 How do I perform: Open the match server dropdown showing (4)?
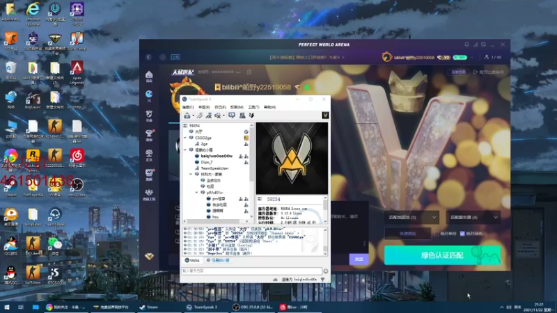pos(473,217)
